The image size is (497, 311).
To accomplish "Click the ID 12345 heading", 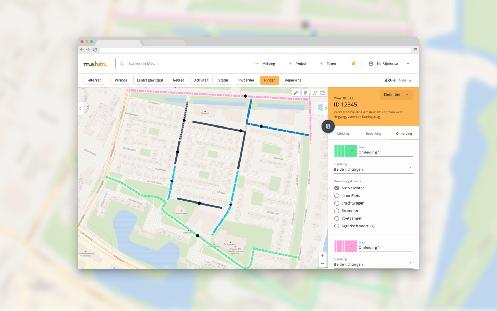I will coord(345,105).
